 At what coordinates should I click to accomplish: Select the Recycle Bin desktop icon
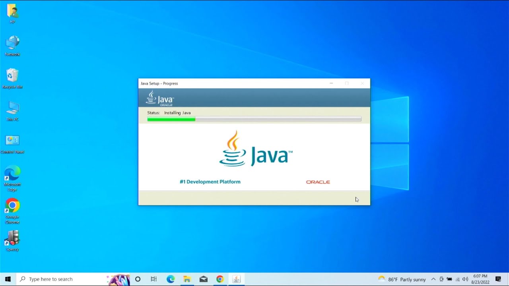(x=12, y=79)
